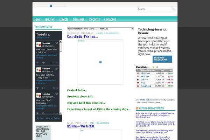
Task: Click the French flag next to CAC 40
Action: (138, 79)
